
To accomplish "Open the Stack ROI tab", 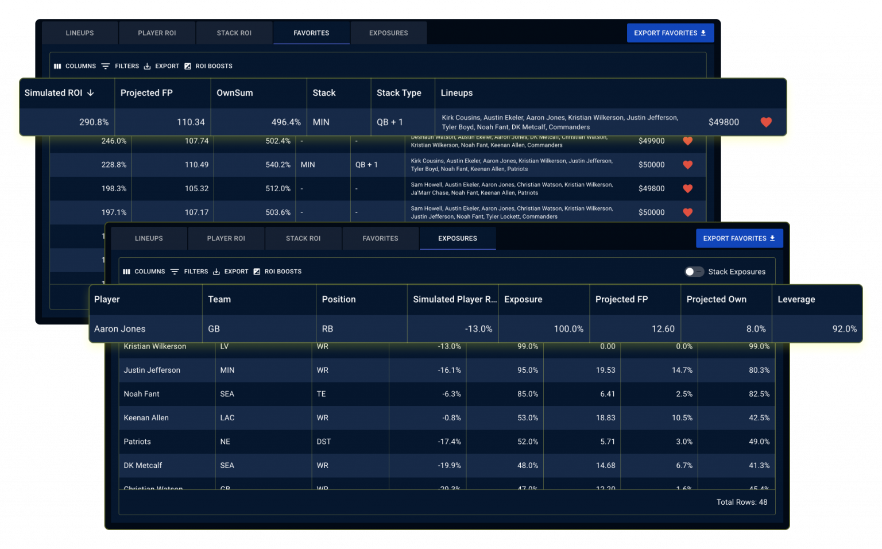I will coord(234,33).
